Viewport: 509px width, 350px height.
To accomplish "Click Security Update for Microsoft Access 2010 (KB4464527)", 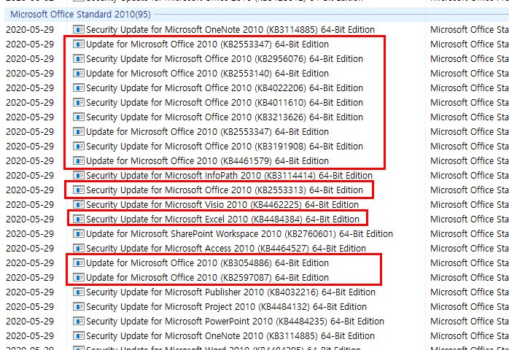I will 226,249.
